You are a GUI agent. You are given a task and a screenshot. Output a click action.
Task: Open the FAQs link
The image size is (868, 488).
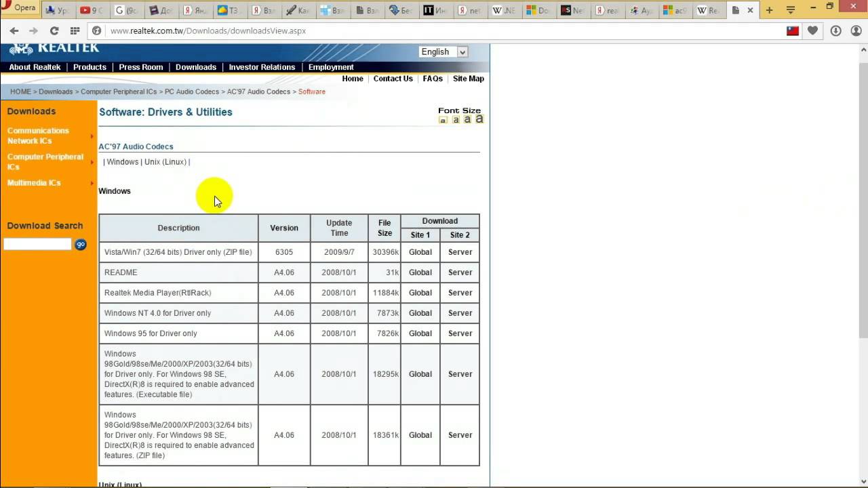coord(433,79)
